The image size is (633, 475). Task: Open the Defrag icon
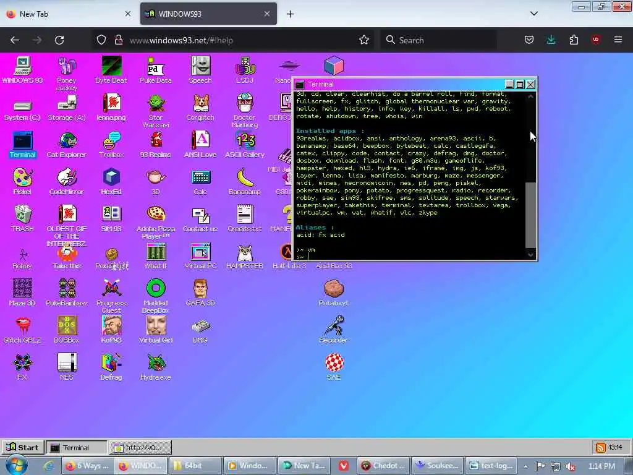[111, 367]
